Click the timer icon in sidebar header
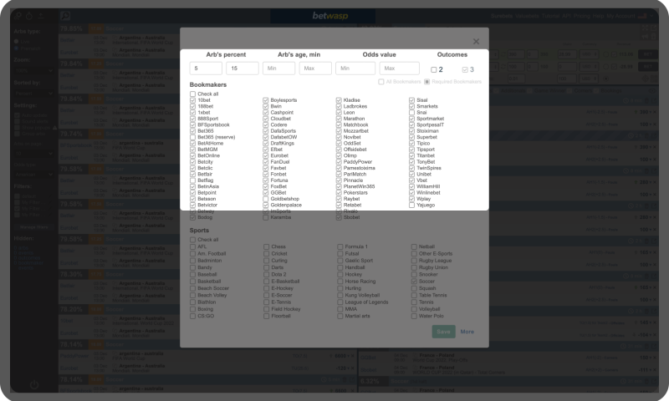 click(29, 16)
